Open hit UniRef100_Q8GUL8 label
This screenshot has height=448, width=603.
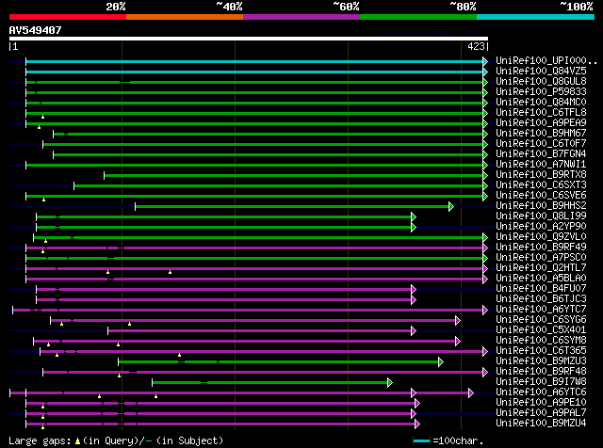pos(541,82)
